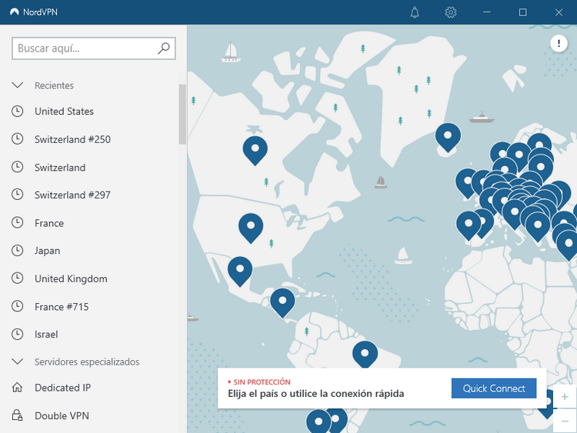This screenshot has height=433, width=577.
Task: Click the magnifier search icon
Action: click(x=164, y=48)
